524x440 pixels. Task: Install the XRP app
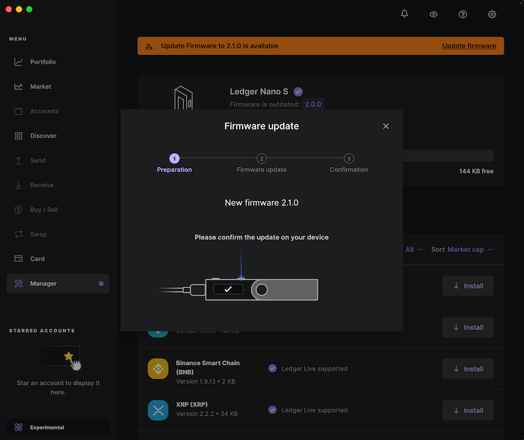click(468, 411)
